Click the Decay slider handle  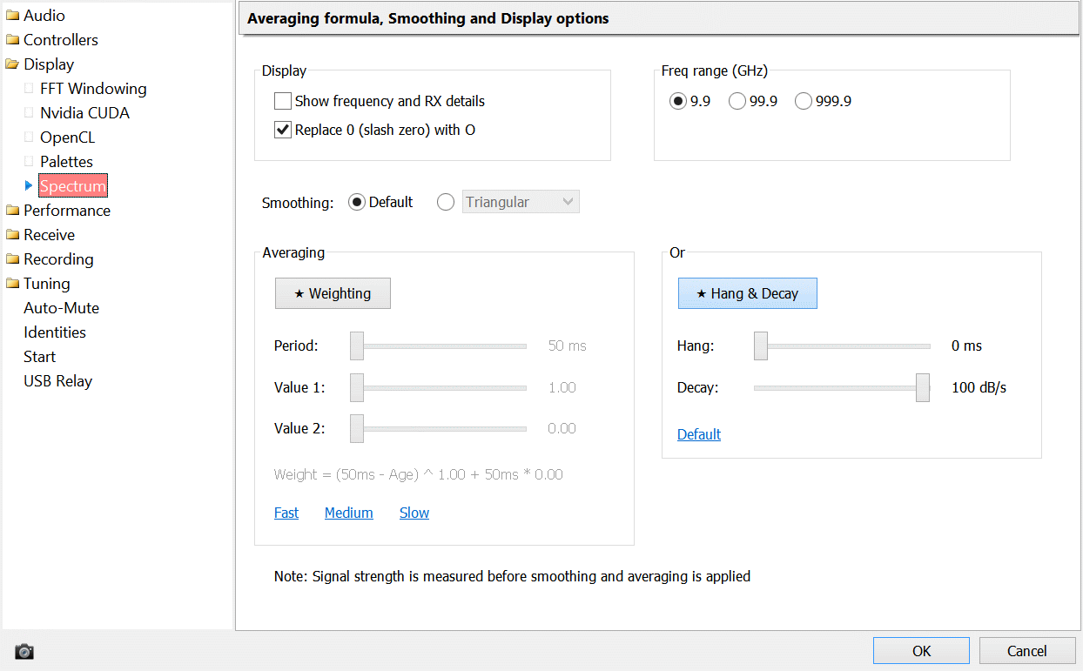[x=923, y=387]
